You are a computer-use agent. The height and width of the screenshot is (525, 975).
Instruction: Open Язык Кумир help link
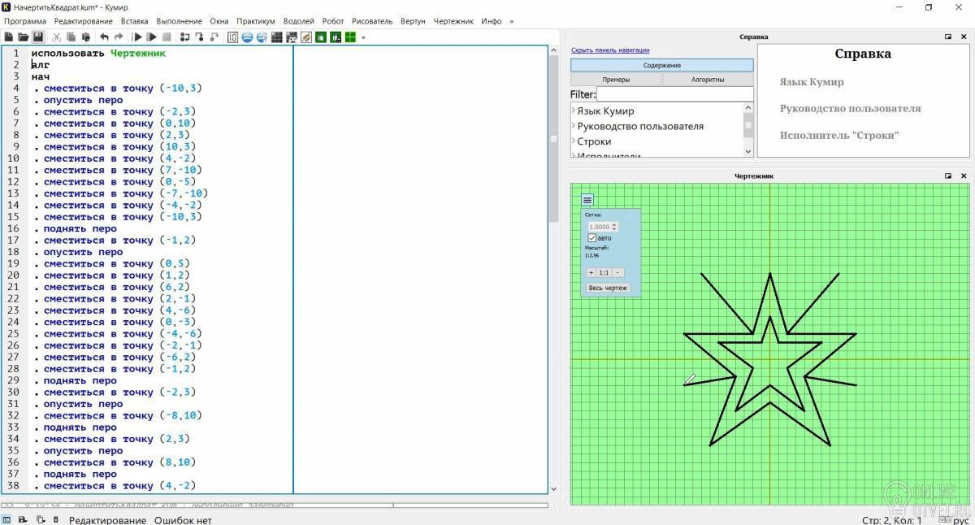point(812,82)
